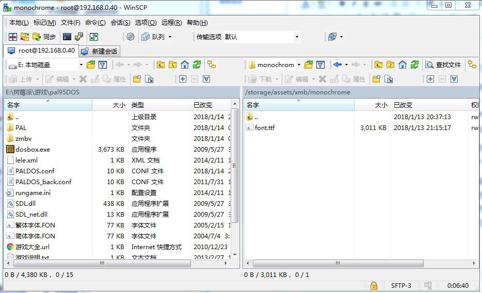Create new file in remote panel
Screen dimensions: 482x293
point(388,79)
